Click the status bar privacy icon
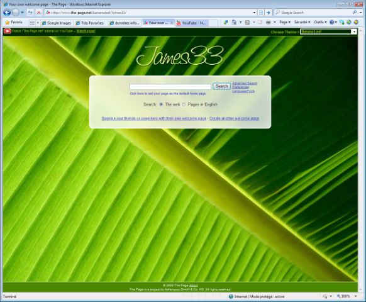 pos(325,296)
